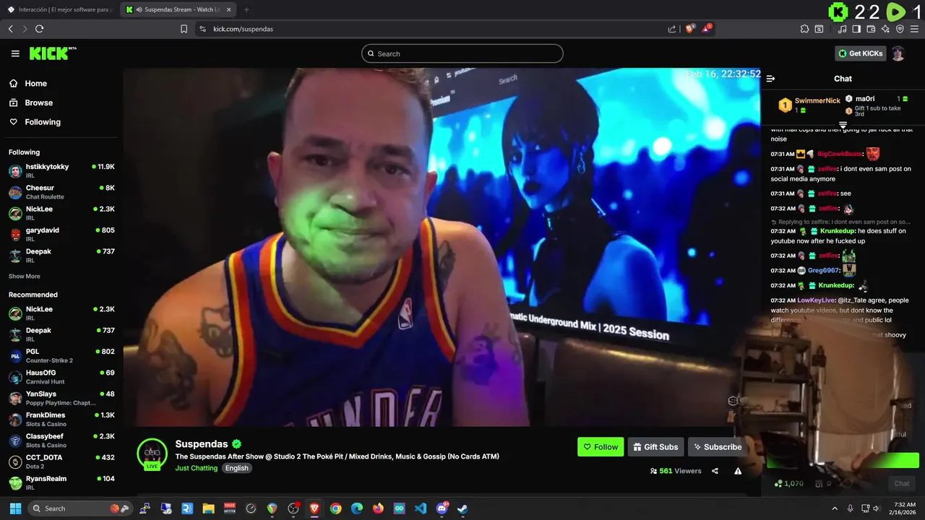Open HausOfG recommended channel
This screenshot has width=925, height=520.
pos(61,377)
